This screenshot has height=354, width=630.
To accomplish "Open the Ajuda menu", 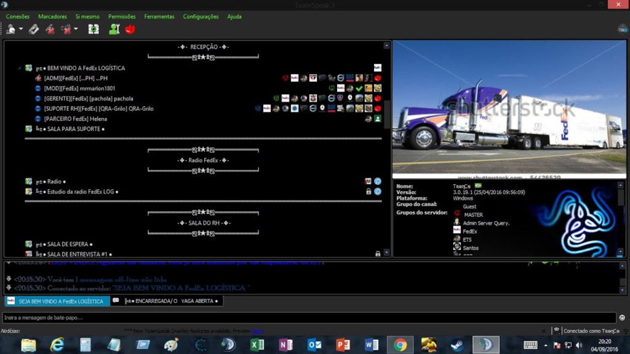I will tap(234, 17).
